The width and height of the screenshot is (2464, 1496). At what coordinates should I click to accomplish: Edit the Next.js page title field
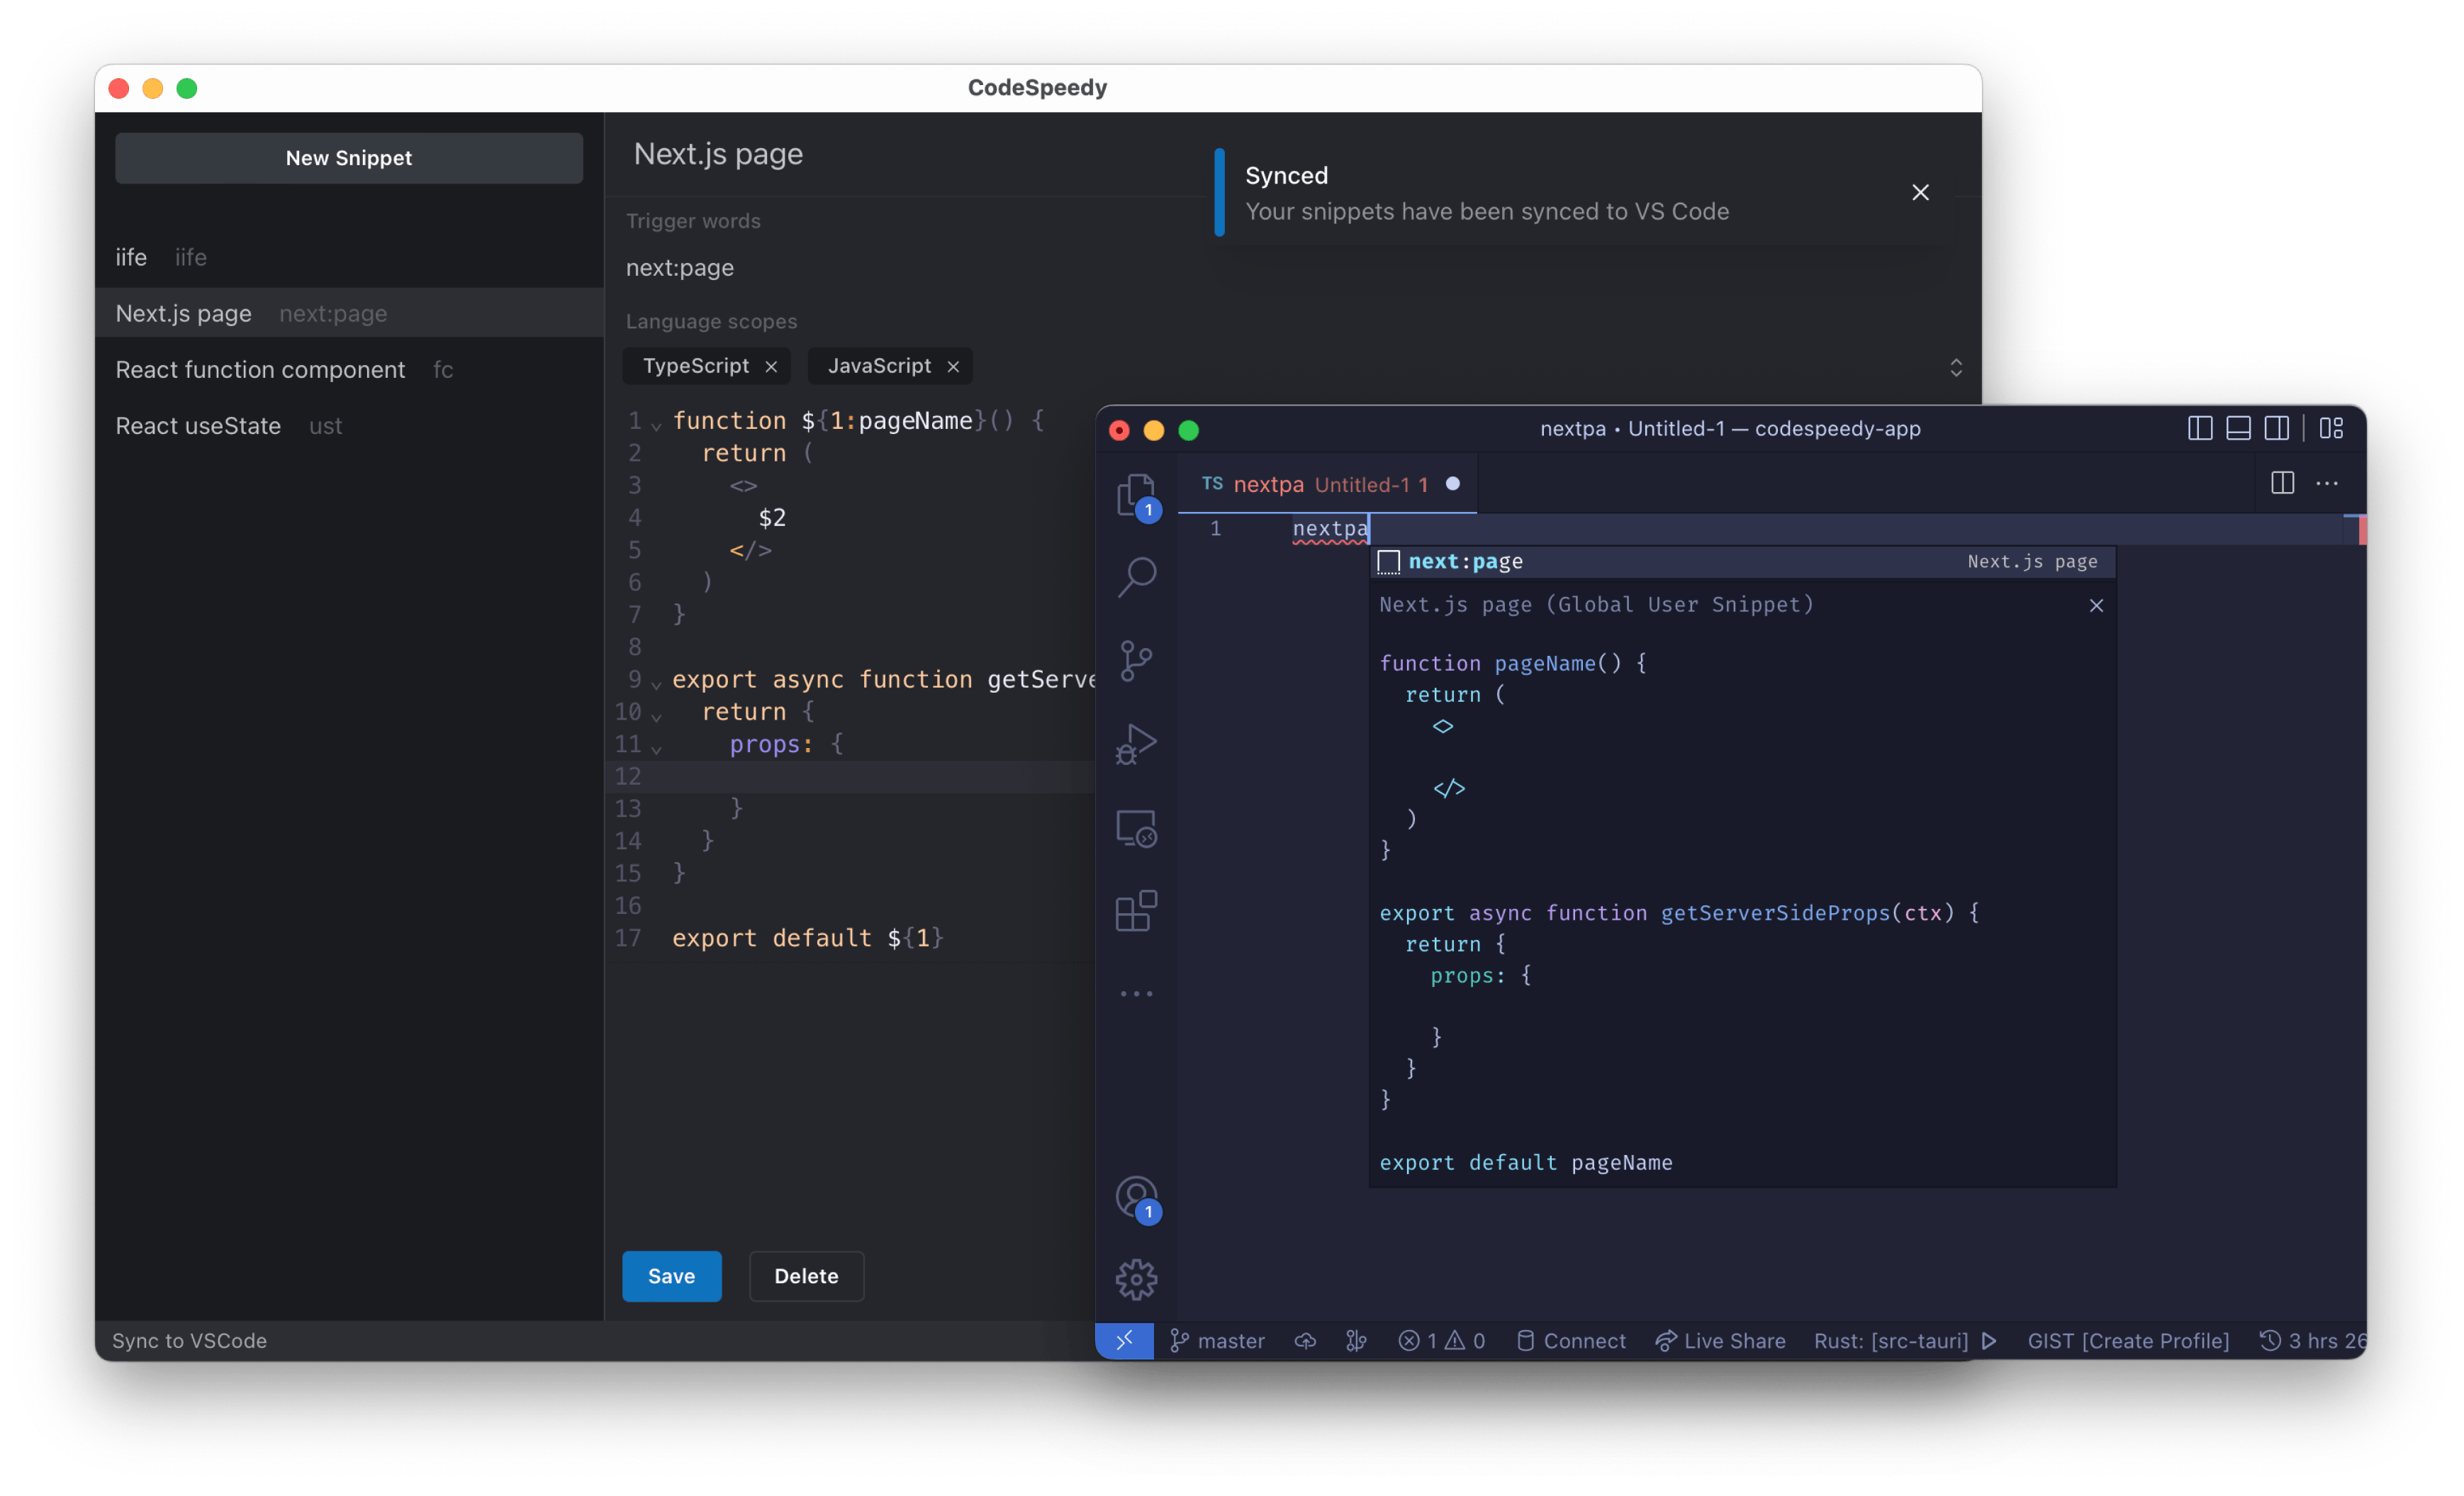pos(719,154)
